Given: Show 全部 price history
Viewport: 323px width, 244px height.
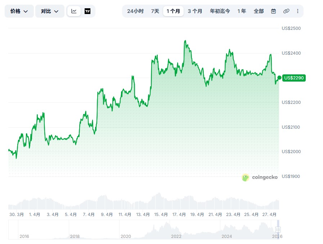Looking at the screenshot, I should click(259, 11).
